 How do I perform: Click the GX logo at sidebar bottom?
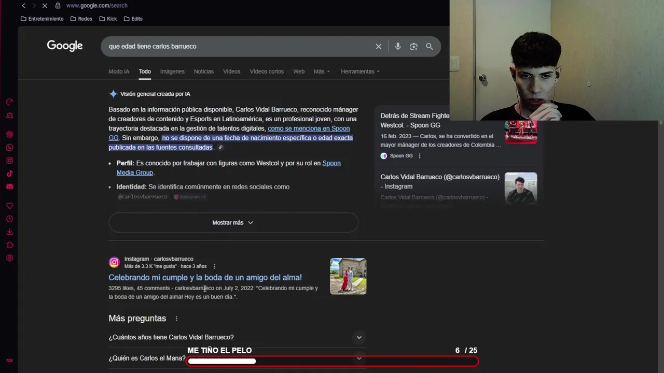pyautogui.click(x=9, y=361)
